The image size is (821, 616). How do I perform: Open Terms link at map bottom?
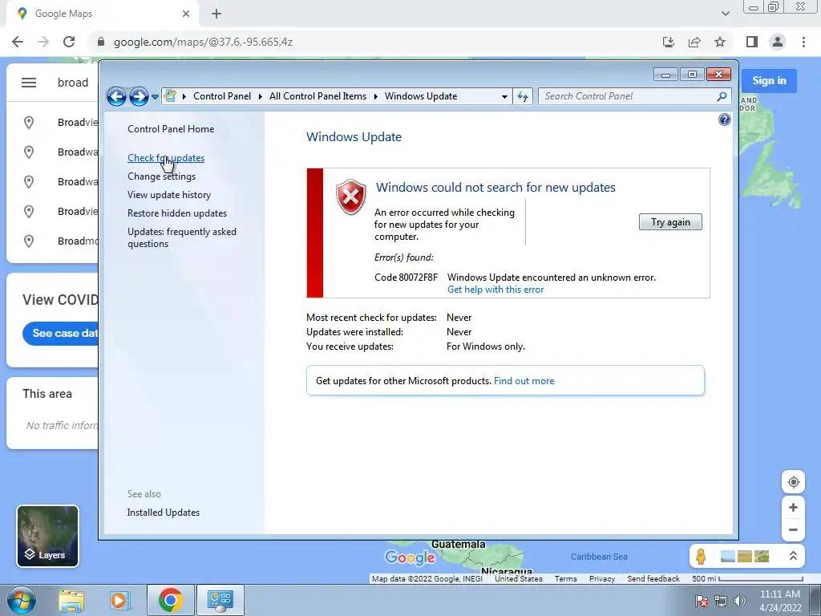565,579
